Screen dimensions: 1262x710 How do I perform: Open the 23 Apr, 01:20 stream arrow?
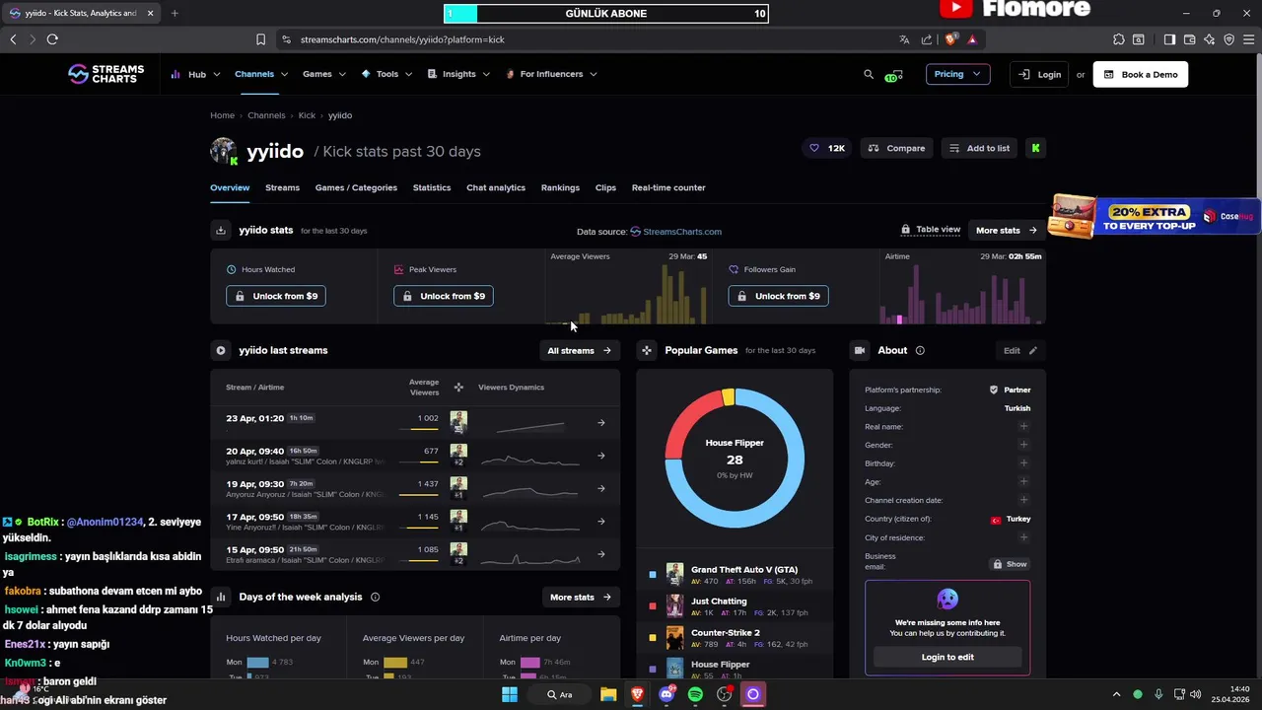601,423
